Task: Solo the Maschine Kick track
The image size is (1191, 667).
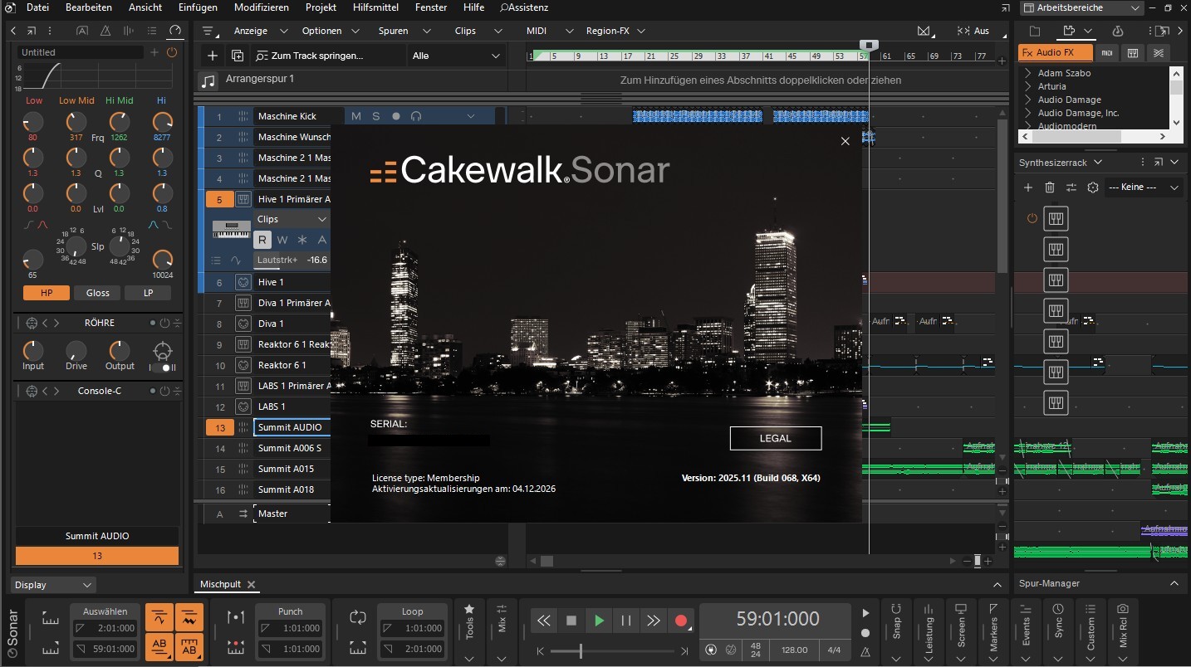Action: pyautogui.click(x=375, y=116)
